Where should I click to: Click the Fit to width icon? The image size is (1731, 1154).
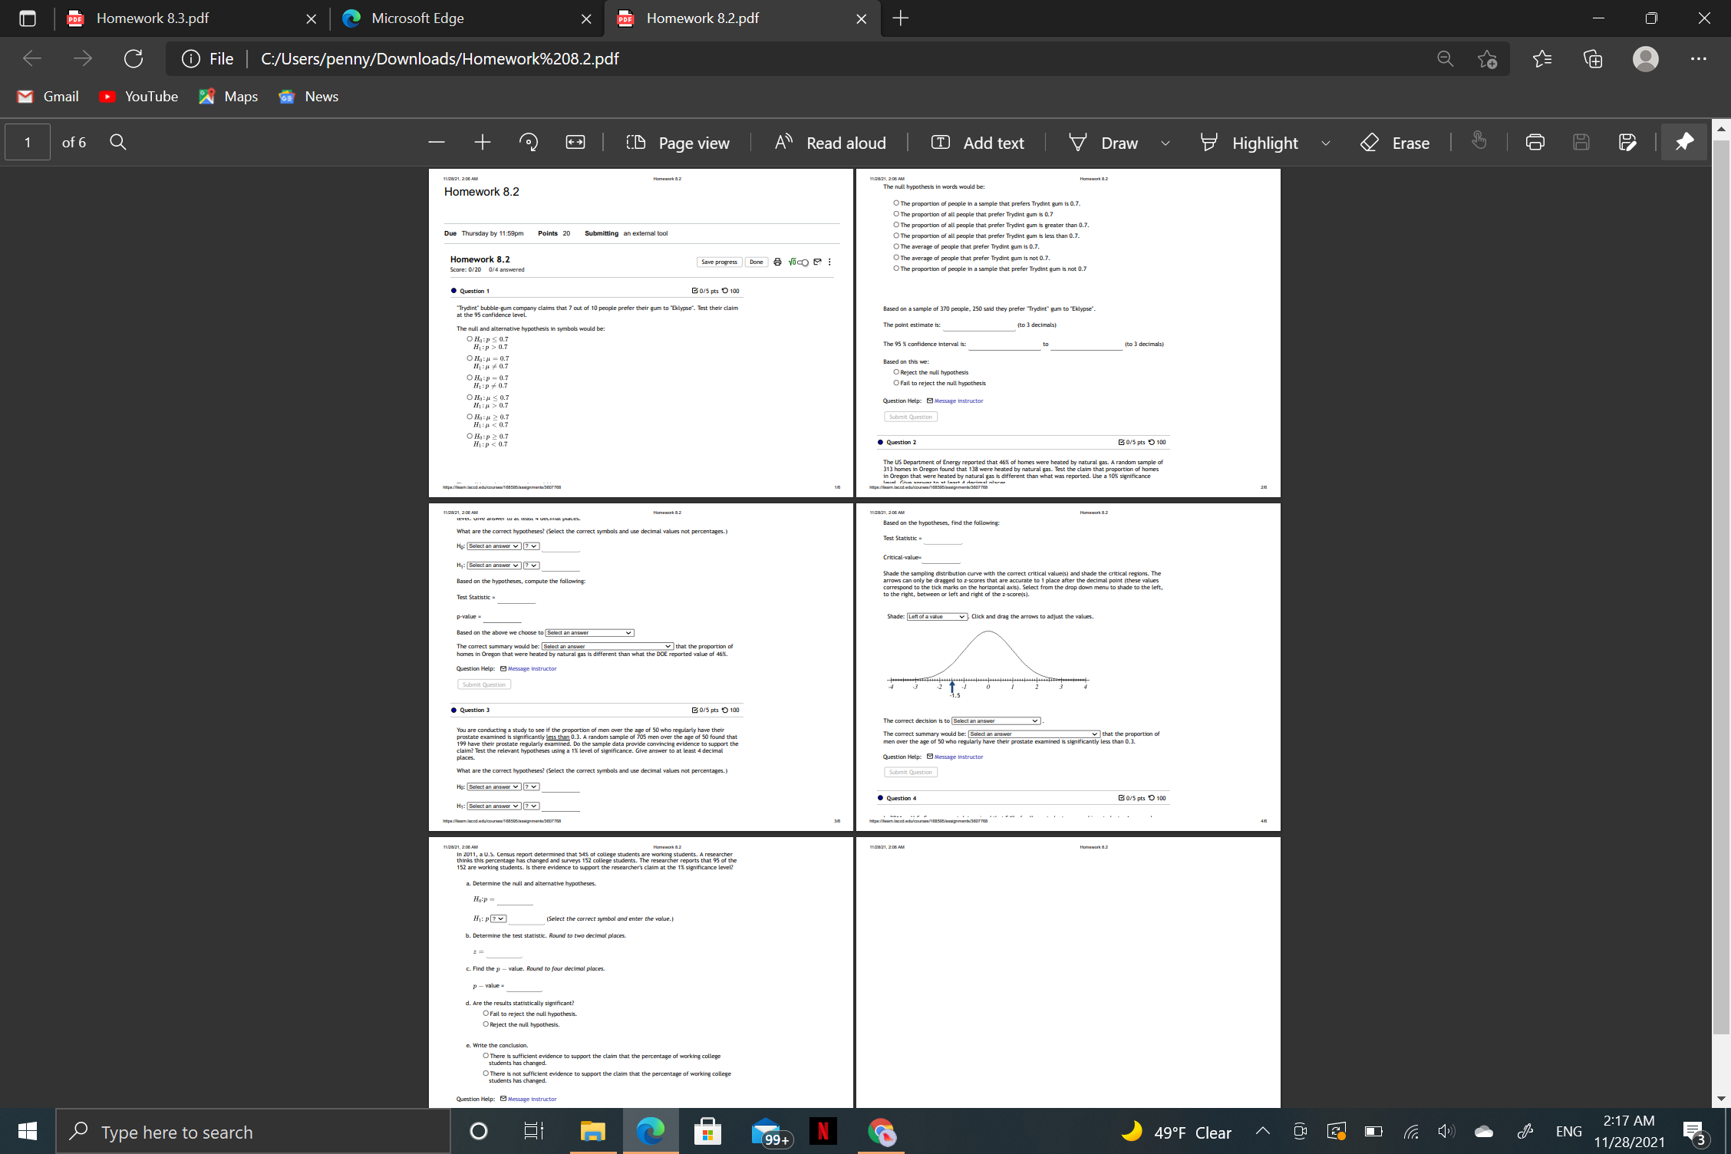point(575,142)
